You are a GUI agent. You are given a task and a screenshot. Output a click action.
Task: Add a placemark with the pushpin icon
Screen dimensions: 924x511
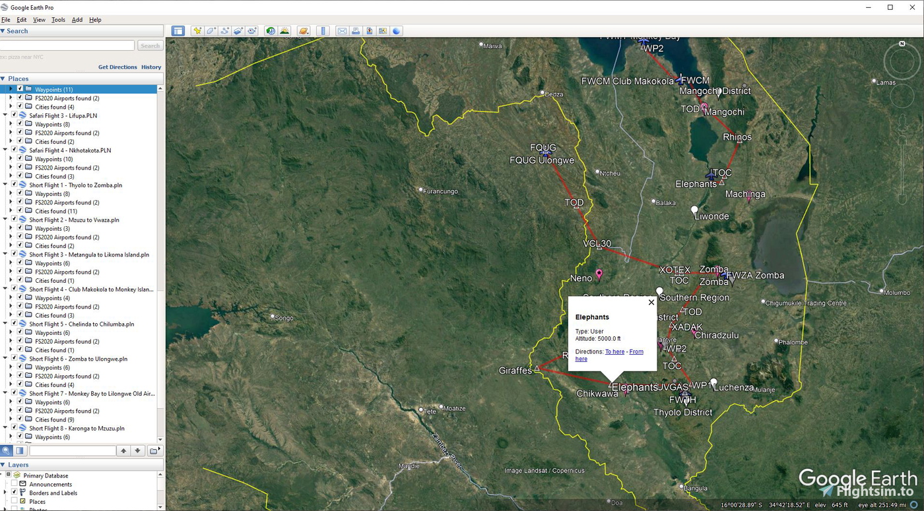pyautogui.click(x=197, y=31)
